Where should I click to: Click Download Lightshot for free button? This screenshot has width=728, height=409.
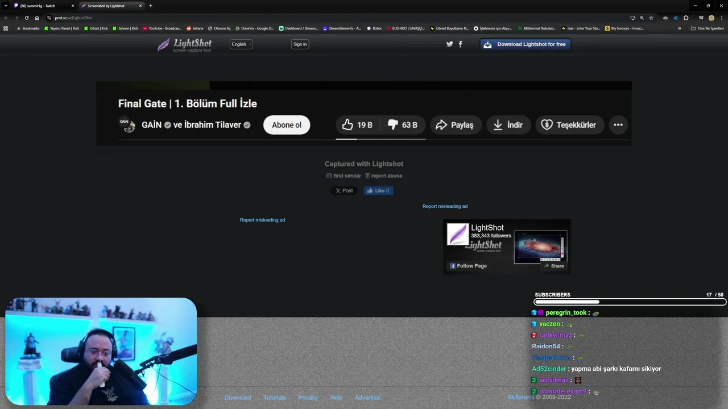[x=526, y=44]
